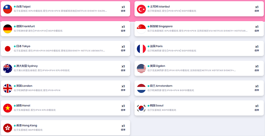The height and width of the screenshot is (136, 265).
Task: Click the Japan flag icon
Action: 8,49
